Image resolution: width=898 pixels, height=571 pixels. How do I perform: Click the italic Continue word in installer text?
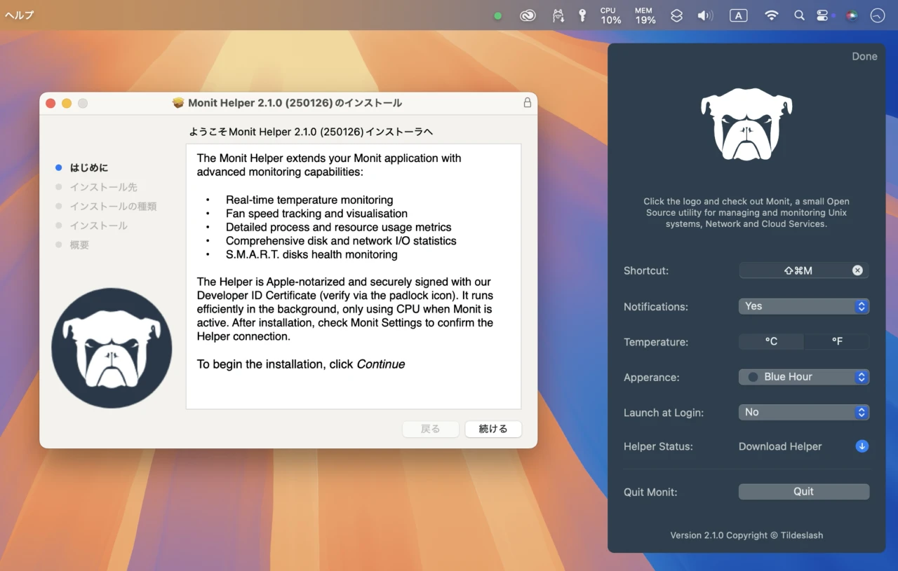[381, 364]
